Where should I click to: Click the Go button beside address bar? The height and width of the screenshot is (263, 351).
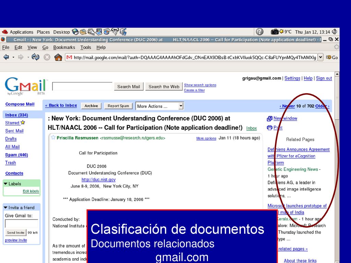[x=332, y=58]
